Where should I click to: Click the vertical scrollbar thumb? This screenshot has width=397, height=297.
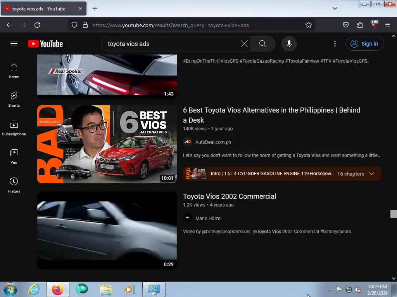[394, 213]
